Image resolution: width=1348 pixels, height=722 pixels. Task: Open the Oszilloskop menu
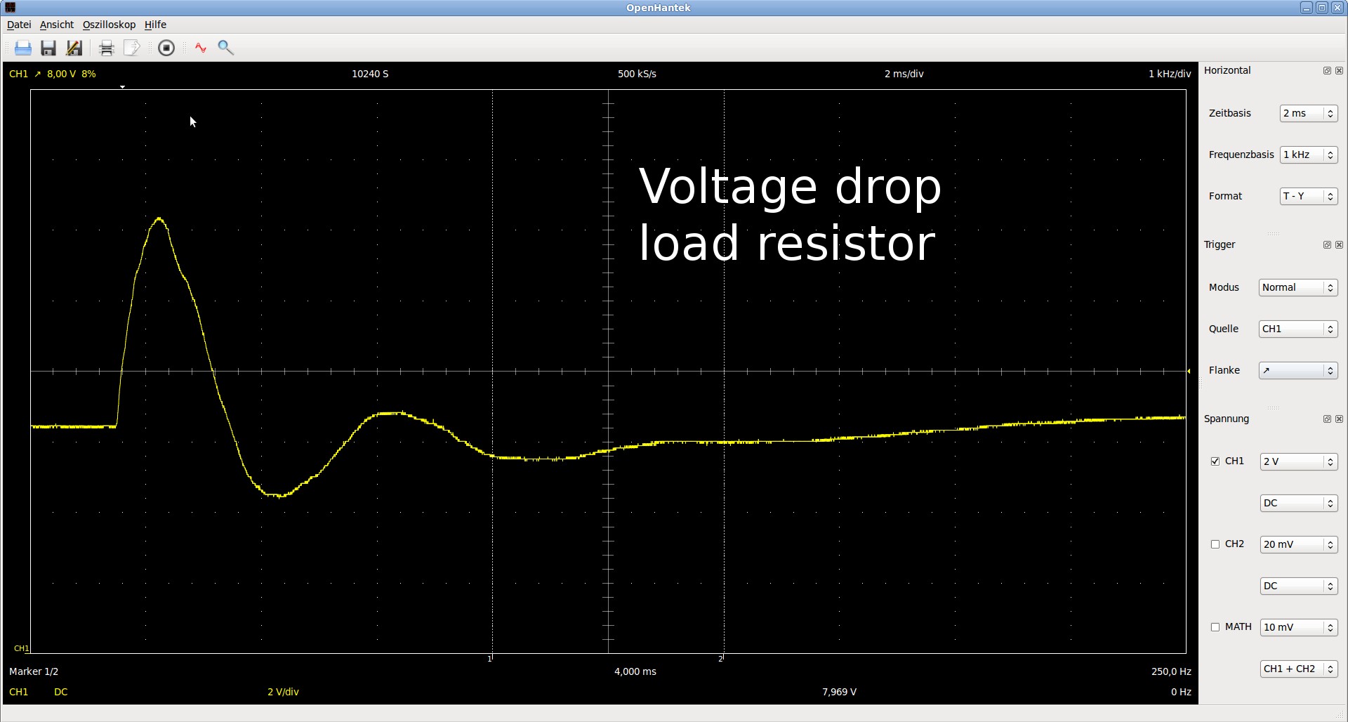coord(109,25)
